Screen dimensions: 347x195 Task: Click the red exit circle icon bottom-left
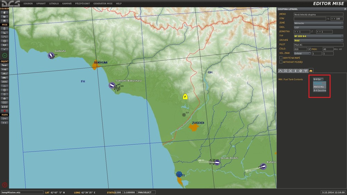5,185
